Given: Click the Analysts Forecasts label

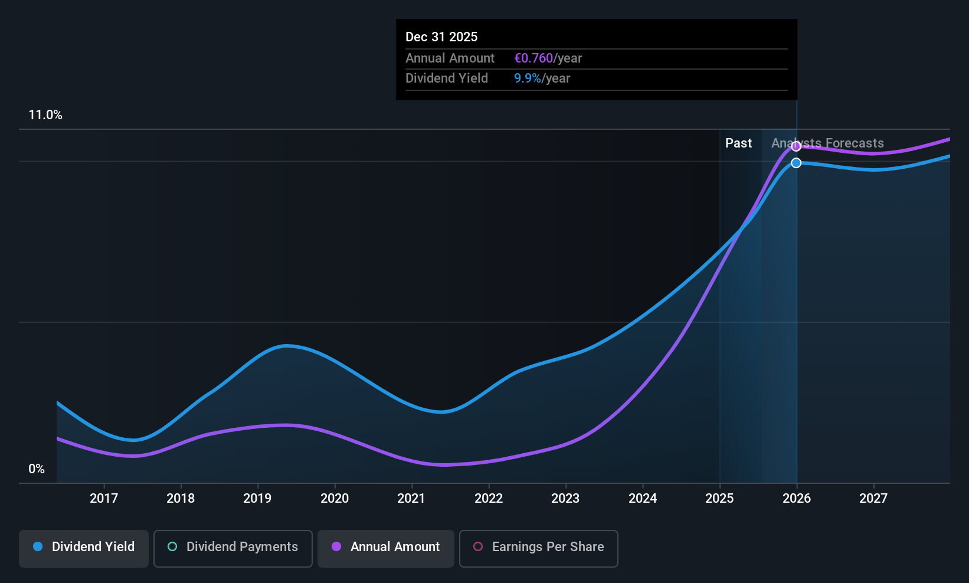Looking at the screenshot, I should pos(827,143).
